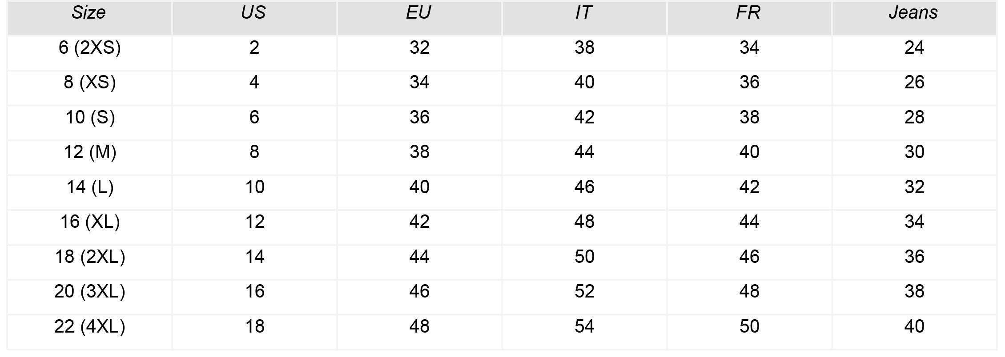Select the FR column header

click(749, 18)
